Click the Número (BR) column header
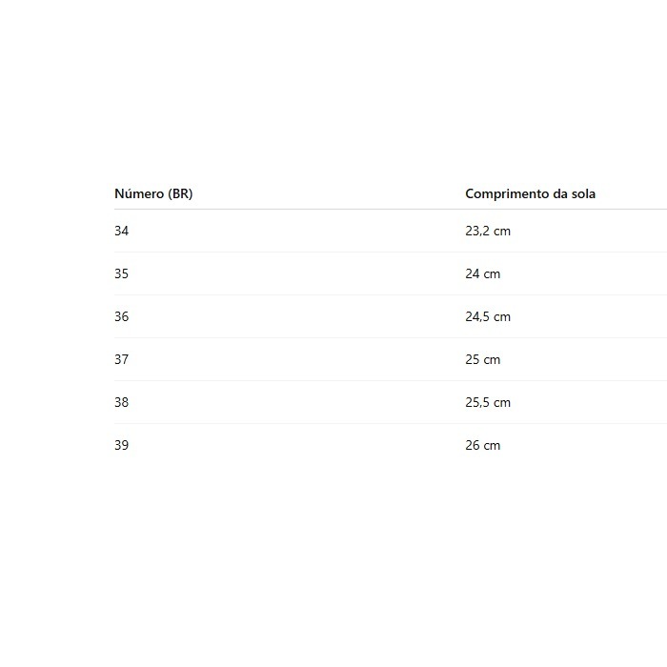 (153, 193)
